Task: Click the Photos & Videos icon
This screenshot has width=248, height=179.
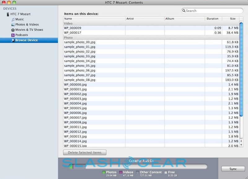Action: click(13, 25)
